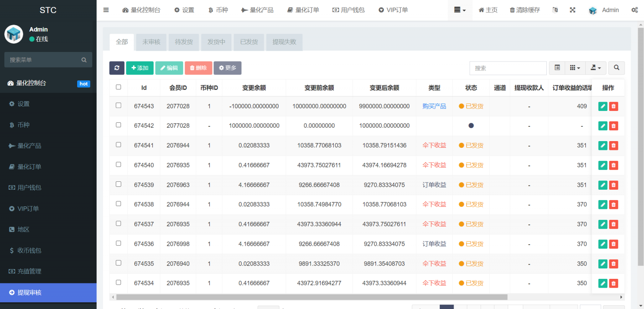Click the 编辑 edit button in toolbar
Screen dimensions: 644x309
click(x=169, y=68)
